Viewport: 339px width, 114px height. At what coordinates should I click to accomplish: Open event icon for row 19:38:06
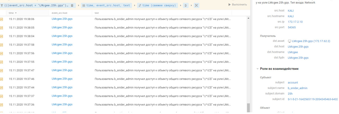pyautogui.click(x=2, y=19)
